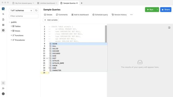Open the 1 of 1 schemas dropdown
173x97 pixels.
click(21, 11)
